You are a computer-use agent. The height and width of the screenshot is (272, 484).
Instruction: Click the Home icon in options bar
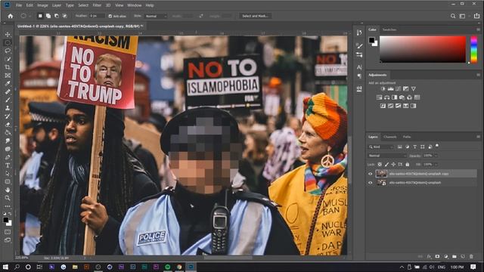[x=11, y=16]
